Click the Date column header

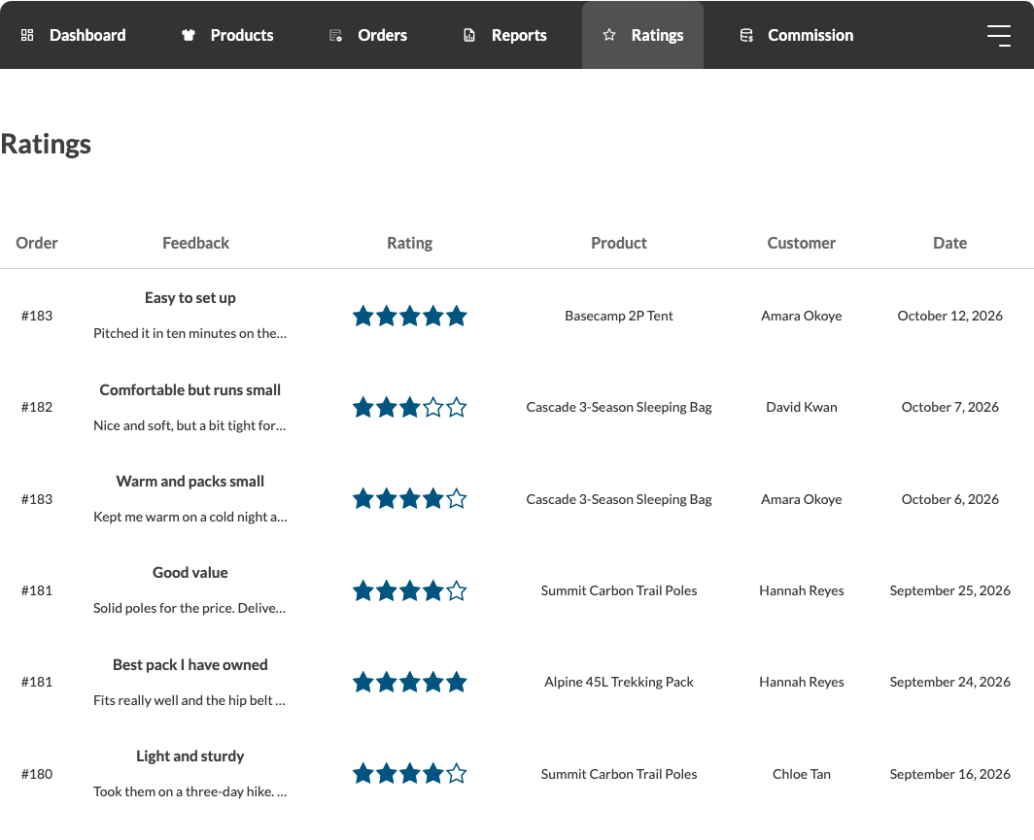coord(949,243)
